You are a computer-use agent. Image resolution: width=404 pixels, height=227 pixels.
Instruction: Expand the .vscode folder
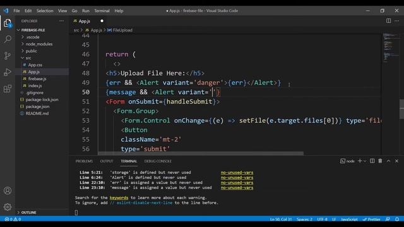pyautogui.click(x=32, y=37)
